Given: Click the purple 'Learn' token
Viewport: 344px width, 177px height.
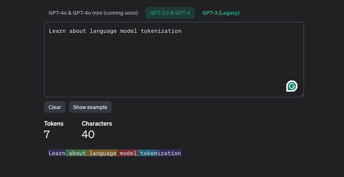Looking at the screenshot, I should pyautogui.click(x=57, y=153).
